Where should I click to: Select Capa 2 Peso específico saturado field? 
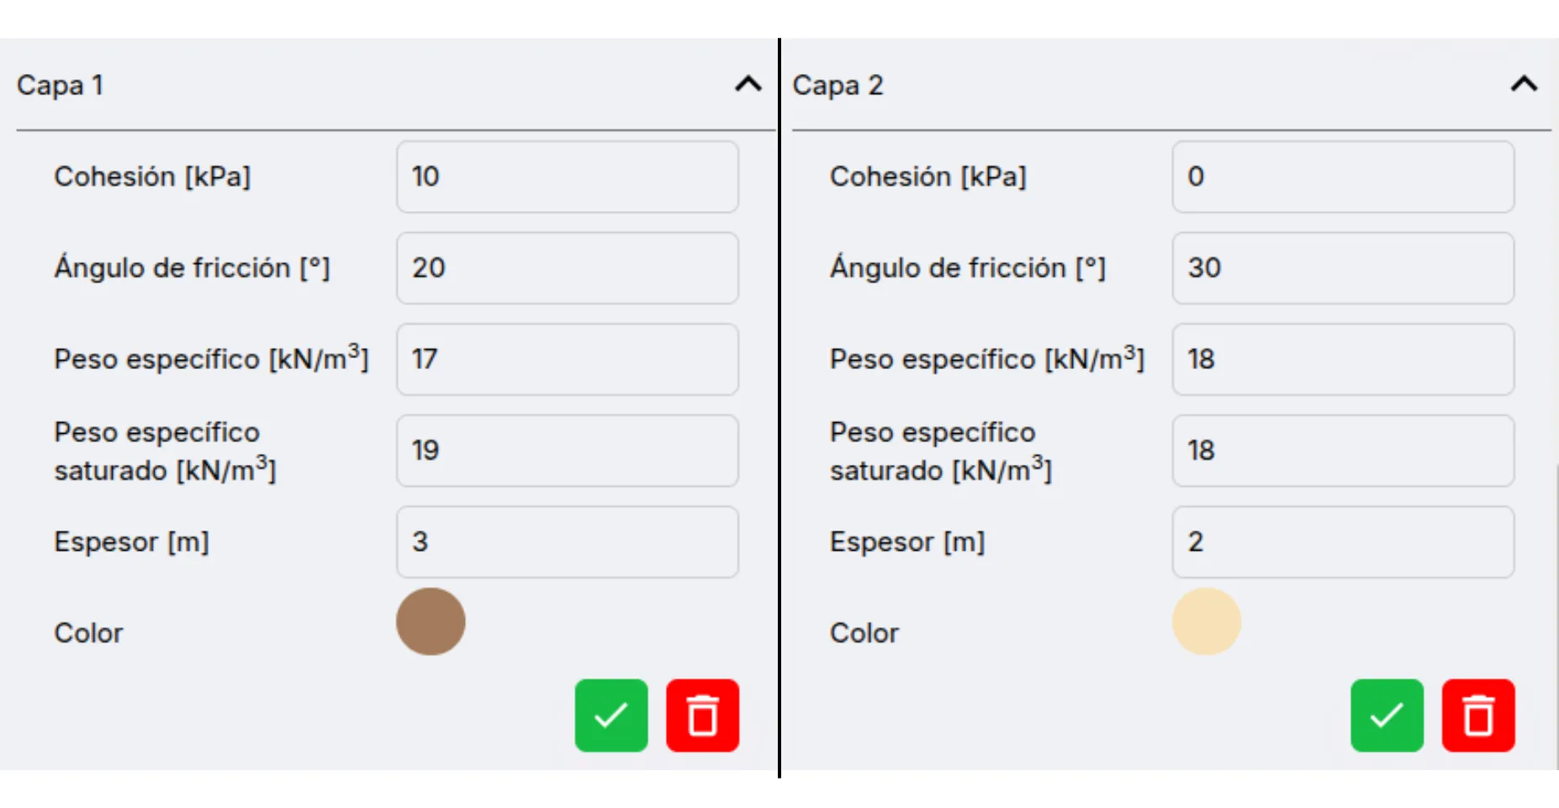click(x=1343, y=451)
